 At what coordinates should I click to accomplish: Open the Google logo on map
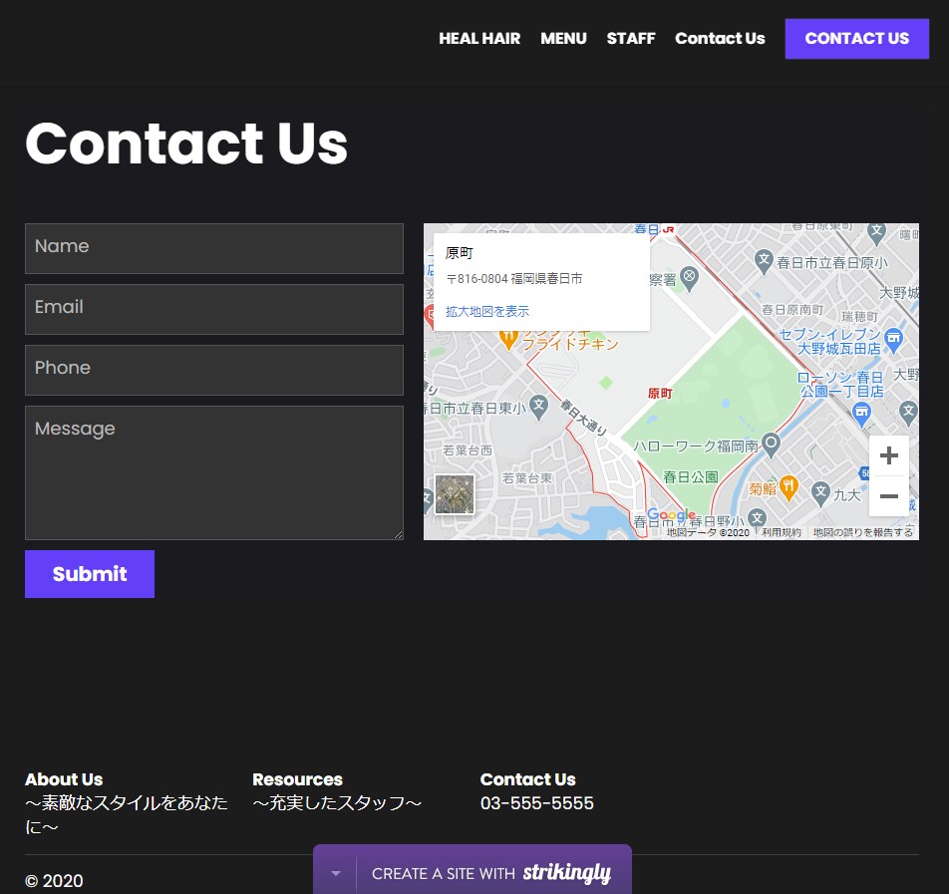click(671, 515)
